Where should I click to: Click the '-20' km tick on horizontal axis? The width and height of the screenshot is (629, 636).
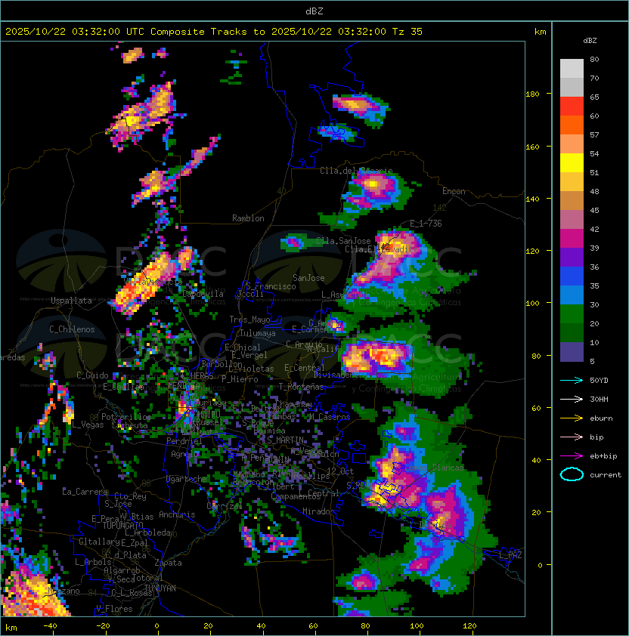[x=103, y=626]
